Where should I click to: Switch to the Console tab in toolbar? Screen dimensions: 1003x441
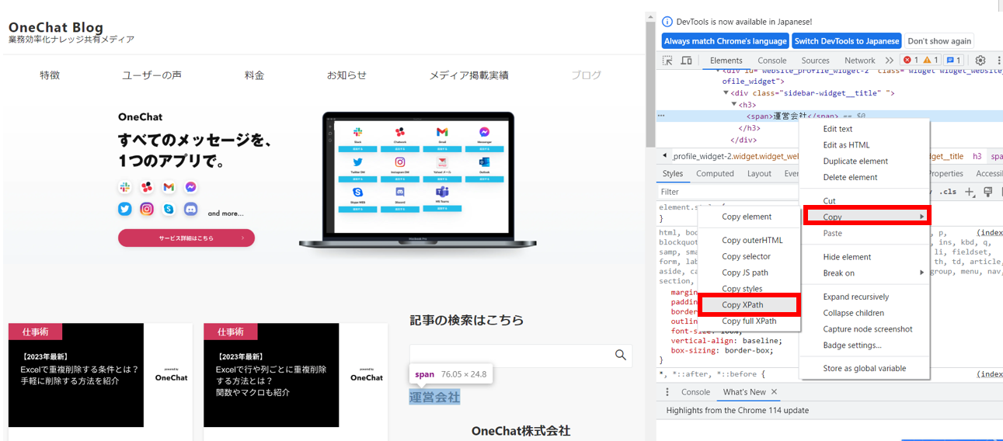[772, 61]
